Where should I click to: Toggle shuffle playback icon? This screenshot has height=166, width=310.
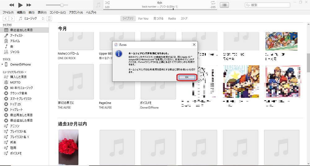coord(107,3)
